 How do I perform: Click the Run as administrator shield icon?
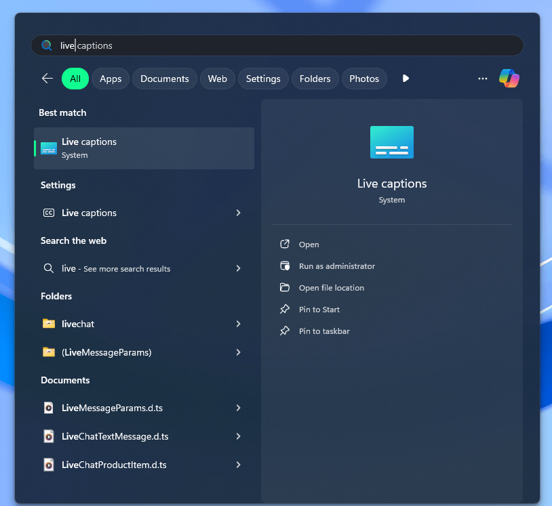284,266
